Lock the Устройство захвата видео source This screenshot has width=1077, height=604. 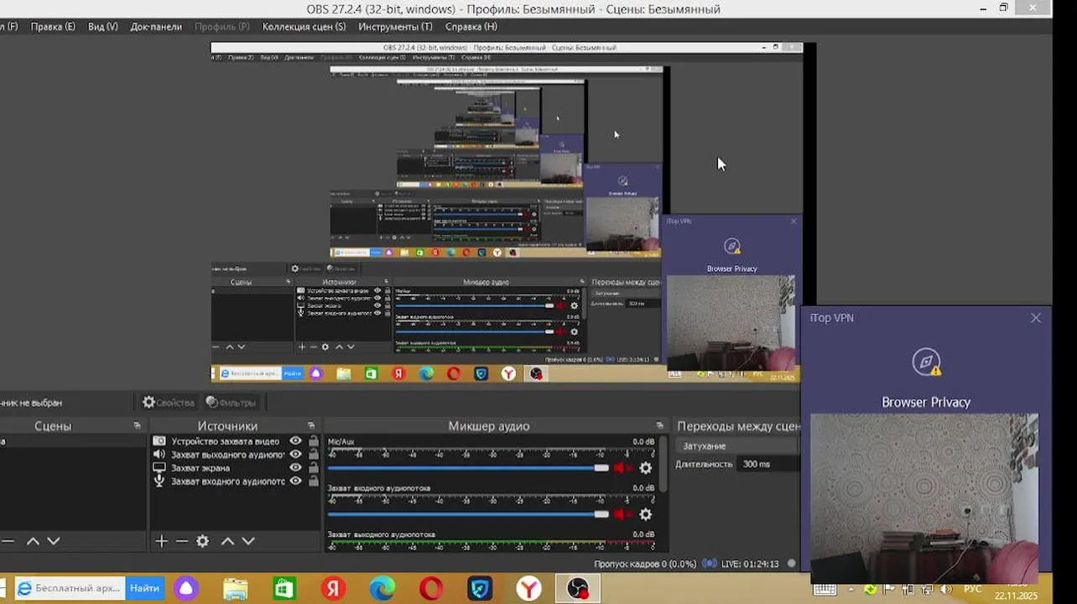(313, 441)
